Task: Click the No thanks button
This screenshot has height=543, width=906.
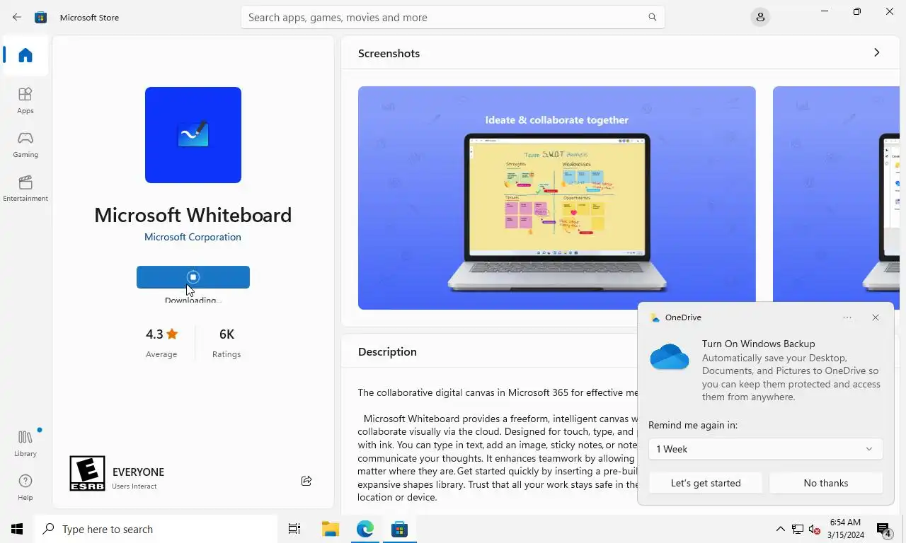Action: pyautogui.click(x=826, y=483)
